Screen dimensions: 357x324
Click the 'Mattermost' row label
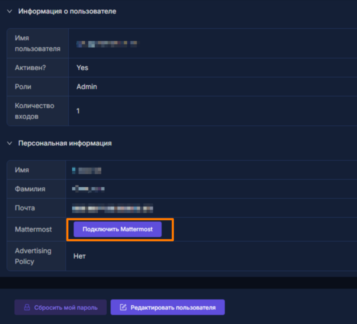pos(33,229)
